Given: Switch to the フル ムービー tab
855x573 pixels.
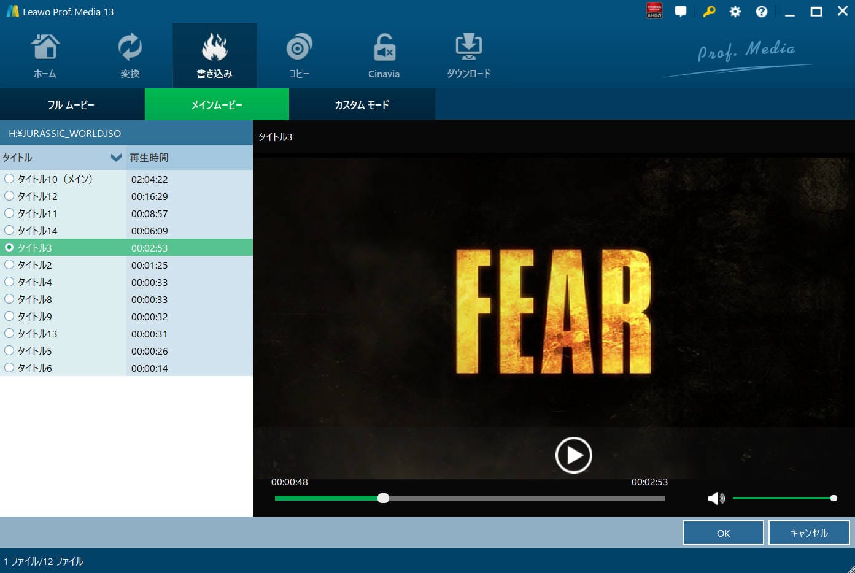Looking at the screenshot, I should tap(72, 105).
